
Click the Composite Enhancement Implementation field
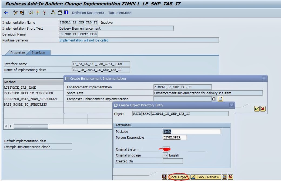(183, 99)
